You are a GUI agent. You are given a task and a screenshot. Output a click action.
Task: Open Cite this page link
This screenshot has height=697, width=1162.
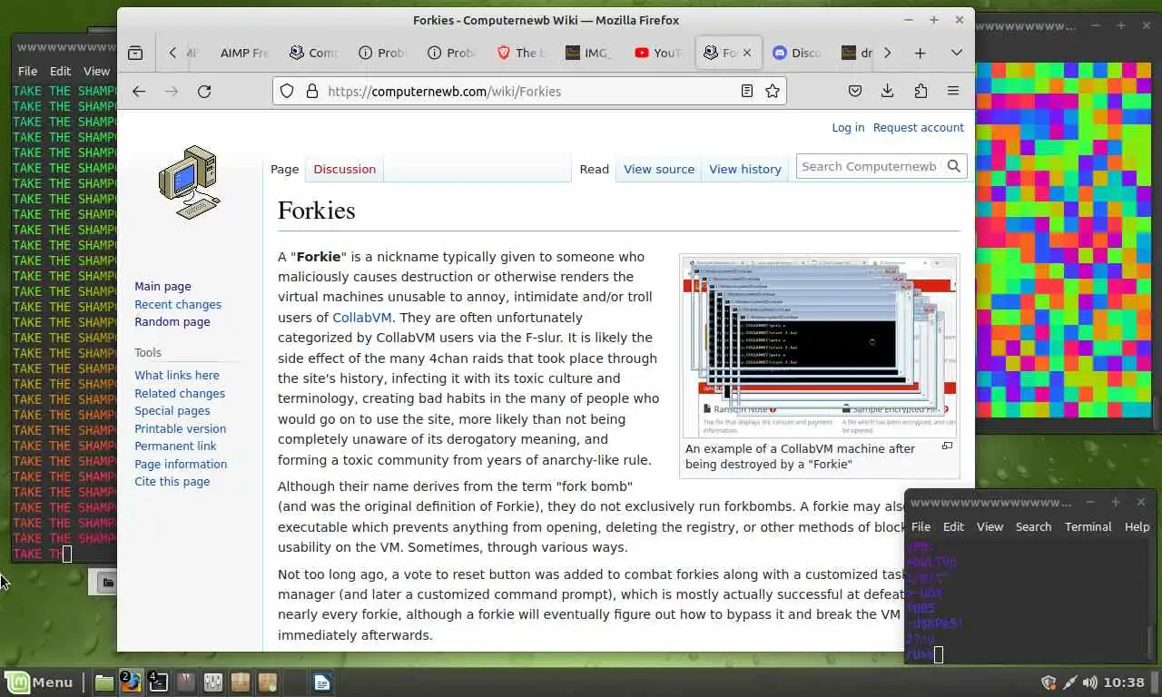172,481
